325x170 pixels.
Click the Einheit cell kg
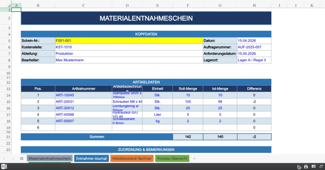[157, 121]
